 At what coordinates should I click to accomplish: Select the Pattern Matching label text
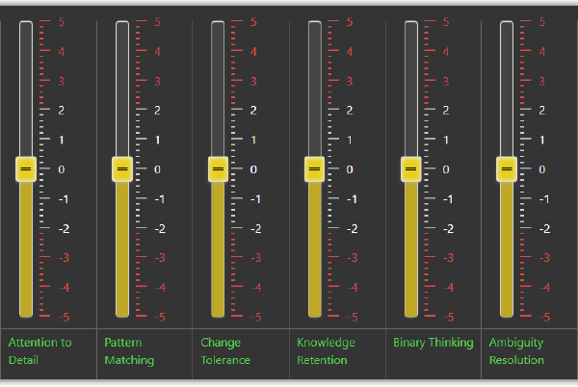click(x=124, y=350)
